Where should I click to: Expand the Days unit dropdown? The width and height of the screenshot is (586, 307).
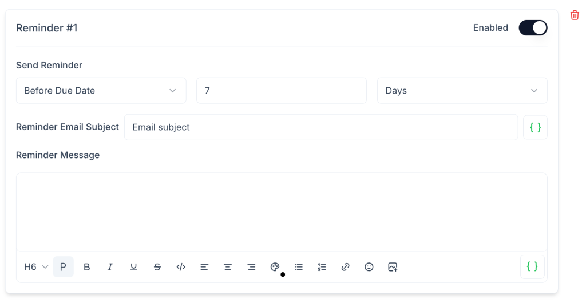[462, 91]
